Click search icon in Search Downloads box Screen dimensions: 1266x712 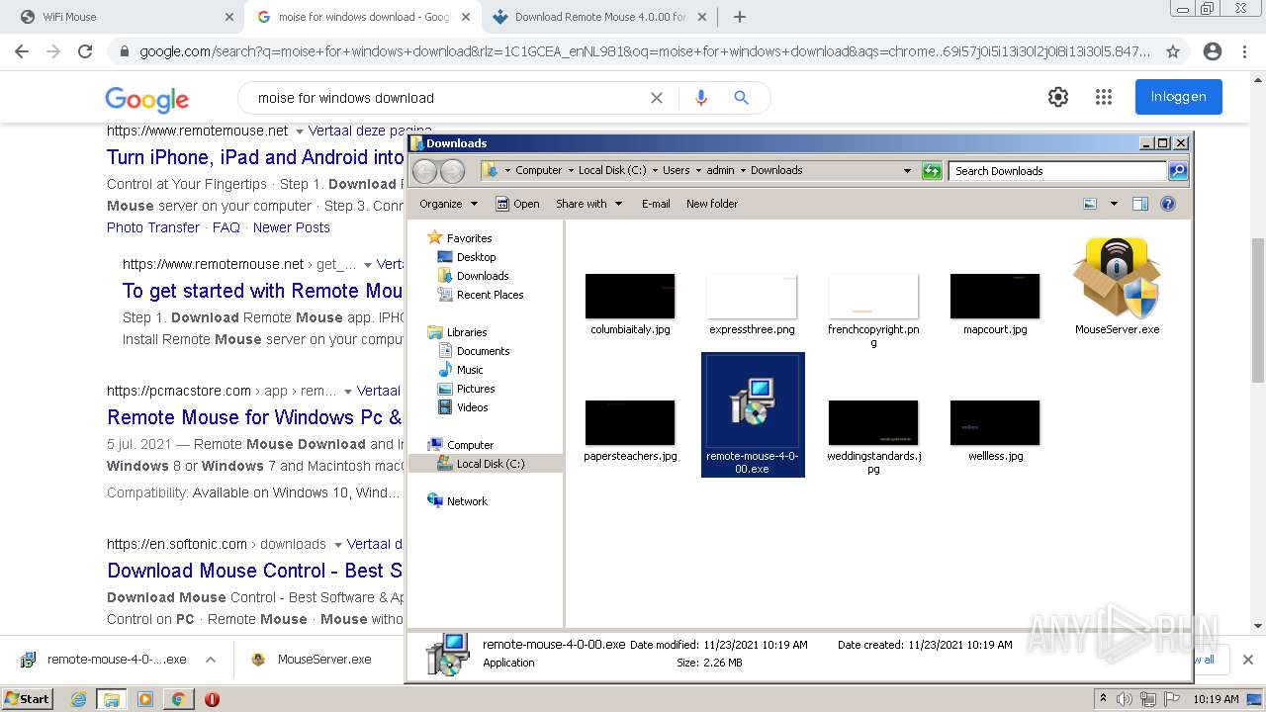1177,171
